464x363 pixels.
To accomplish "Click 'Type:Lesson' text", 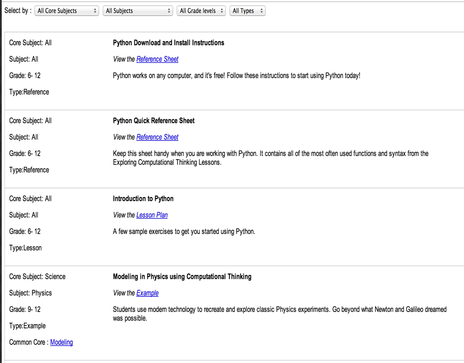I will click(x=25, y=248).
